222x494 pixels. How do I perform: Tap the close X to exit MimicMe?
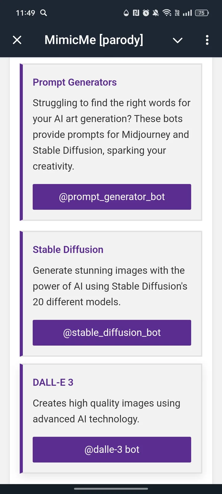pos(17,40)
